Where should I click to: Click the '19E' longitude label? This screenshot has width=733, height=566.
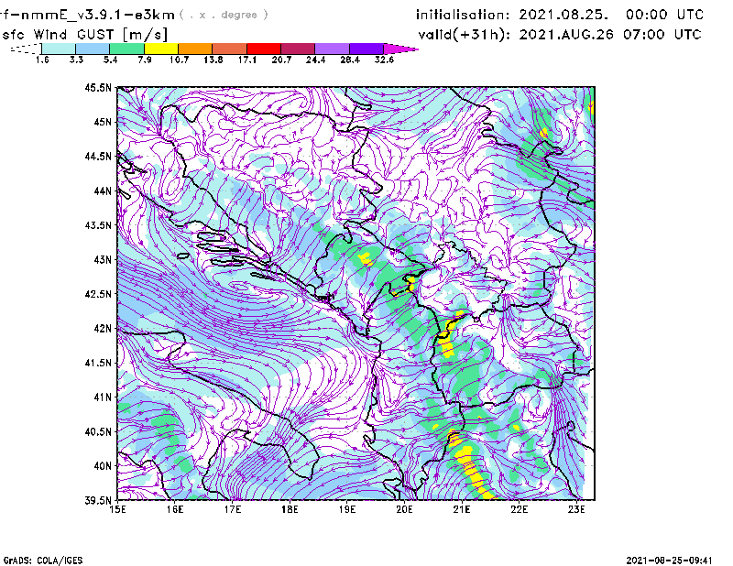(347, 509)
